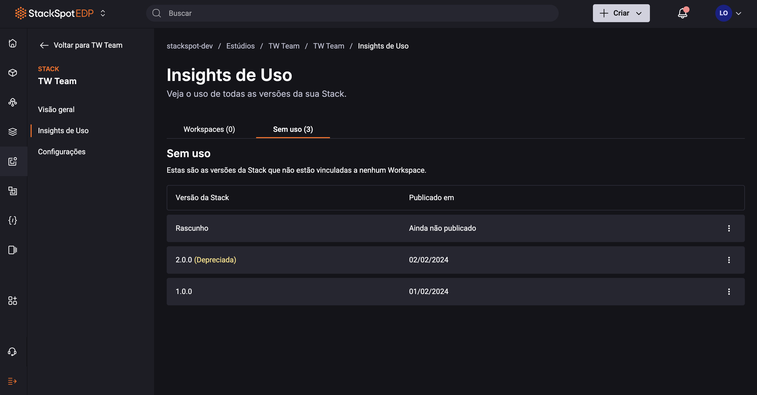Open Configurações in side menu
Screen dimensions: 757x395
tap(62, 152)
